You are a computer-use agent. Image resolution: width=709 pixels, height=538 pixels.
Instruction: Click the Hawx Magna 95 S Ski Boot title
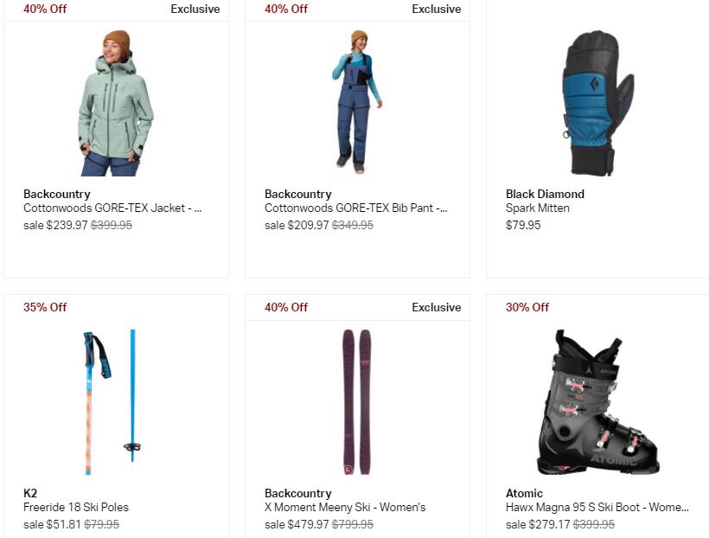click(597, 507)
